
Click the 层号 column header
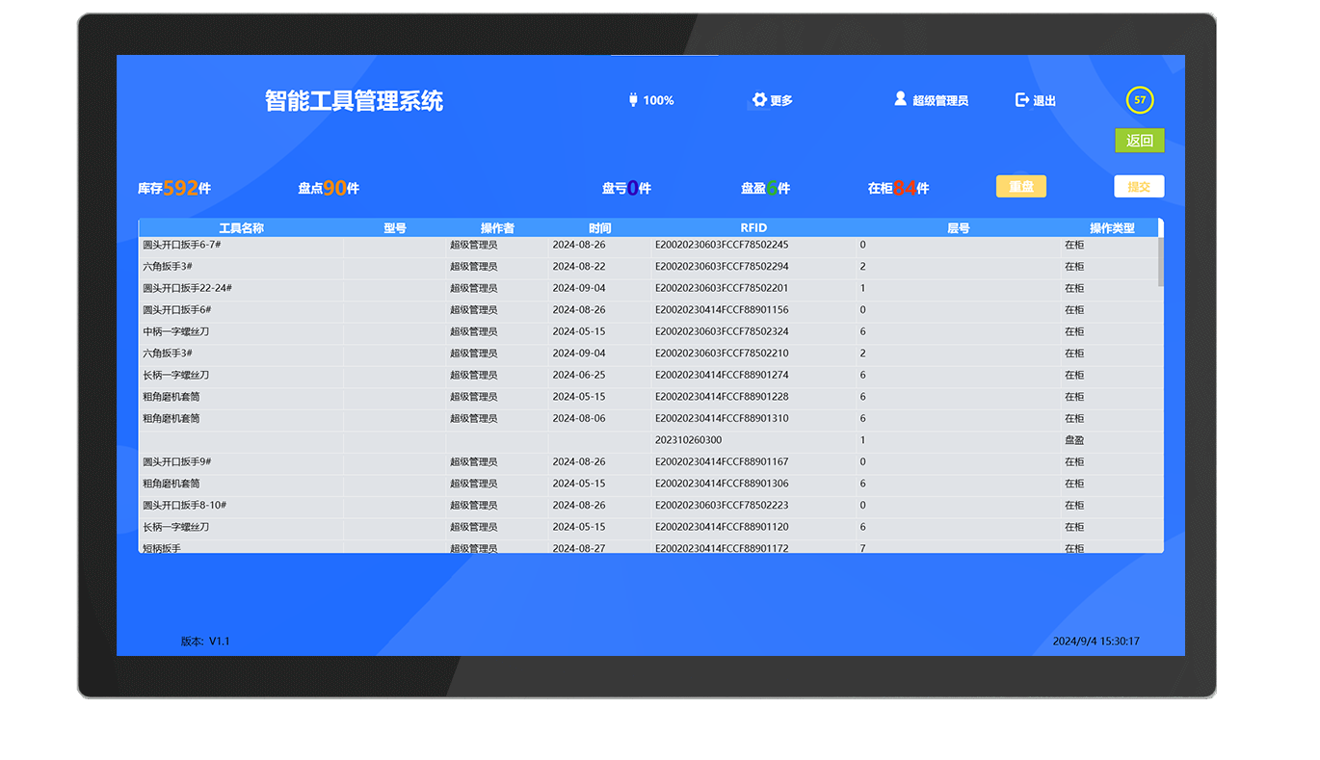[x=958, y=228]
